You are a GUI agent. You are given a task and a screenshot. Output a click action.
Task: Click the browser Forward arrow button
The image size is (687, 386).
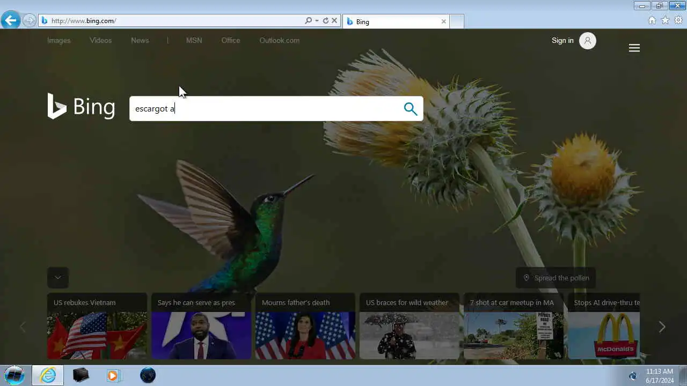pyautogui.click(x=30, y=21)
